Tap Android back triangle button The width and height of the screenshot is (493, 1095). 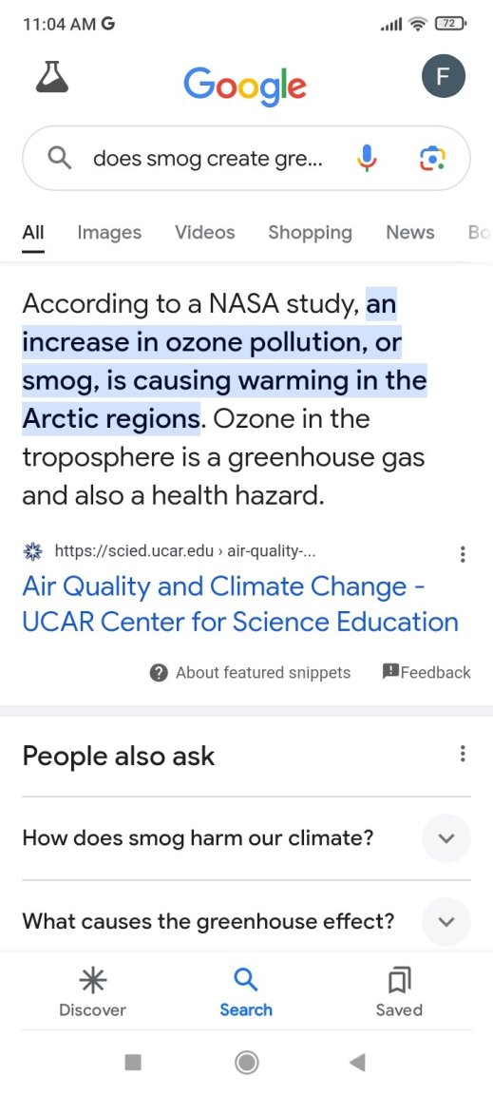click(357, 1062)
